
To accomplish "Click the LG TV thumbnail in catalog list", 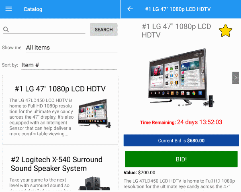I will [x=95, y=114].
